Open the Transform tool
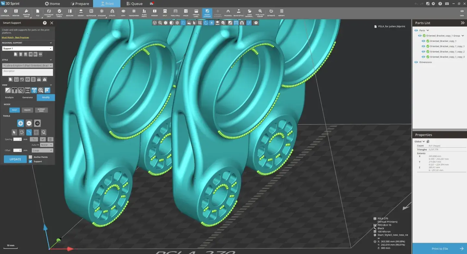Viewport: 467px width, 254px height. click(x=134, y=13)
